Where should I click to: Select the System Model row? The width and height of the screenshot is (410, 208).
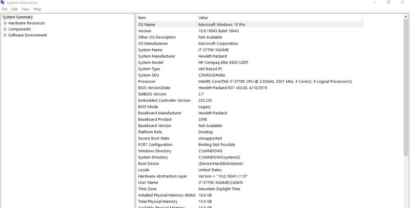(250, 62)
